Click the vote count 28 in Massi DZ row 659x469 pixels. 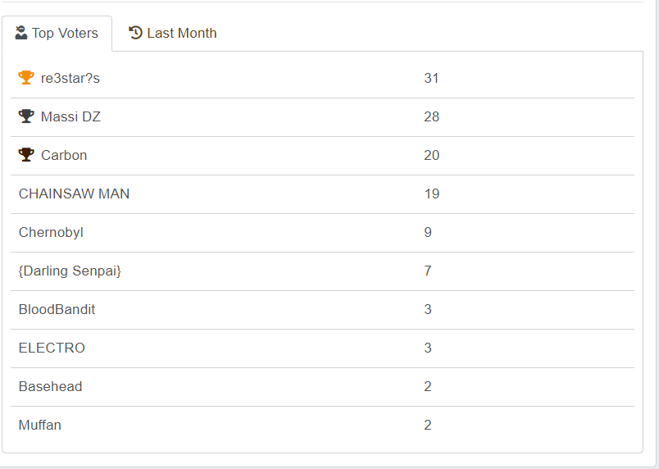click(x=432, y=116)
